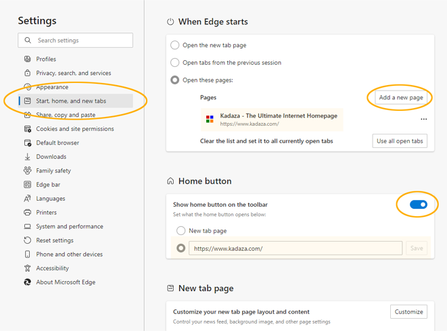Click Add a new page button
447x331 pixels.
click(x=401, y=97)
